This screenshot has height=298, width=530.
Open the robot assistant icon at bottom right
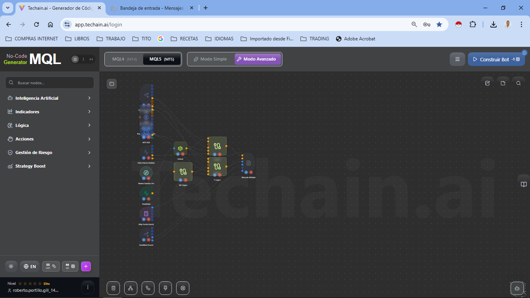(517, 288)
